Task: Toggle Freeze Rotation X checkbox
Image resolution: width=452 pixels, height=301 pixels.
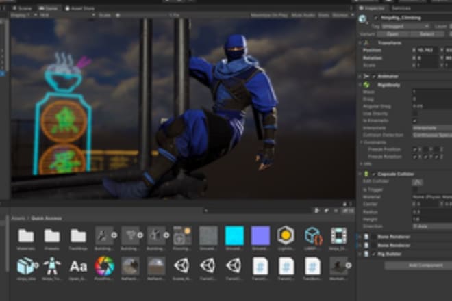Action: [x=415, y=157]
